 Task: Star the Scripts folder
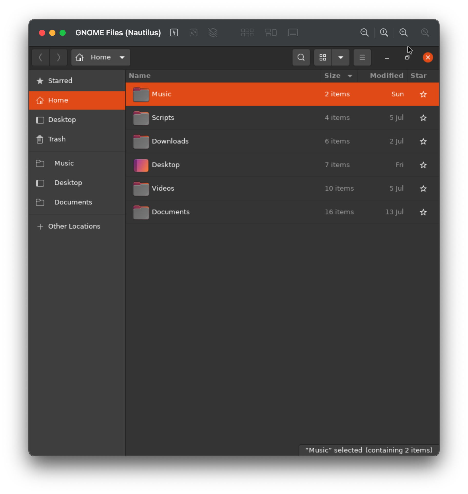click(423, 118)
